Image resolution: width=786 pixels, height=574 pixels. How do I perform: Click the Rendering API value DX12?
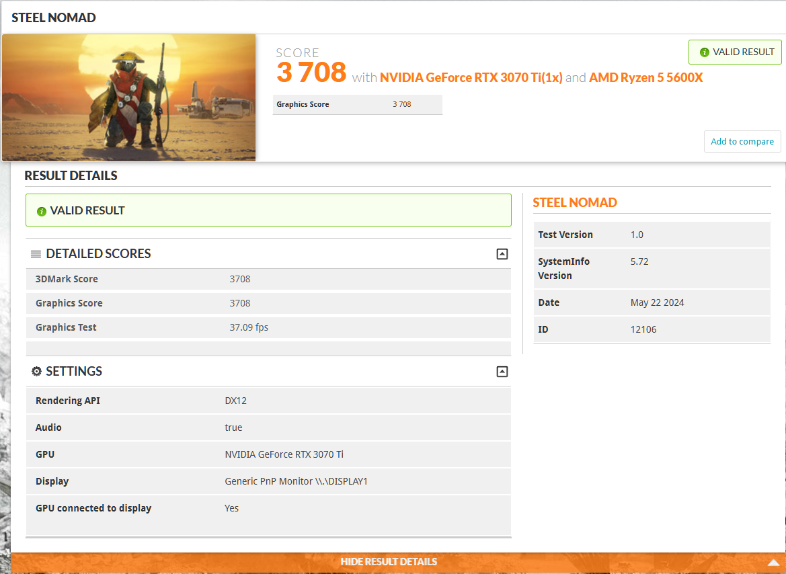(235, 401)
